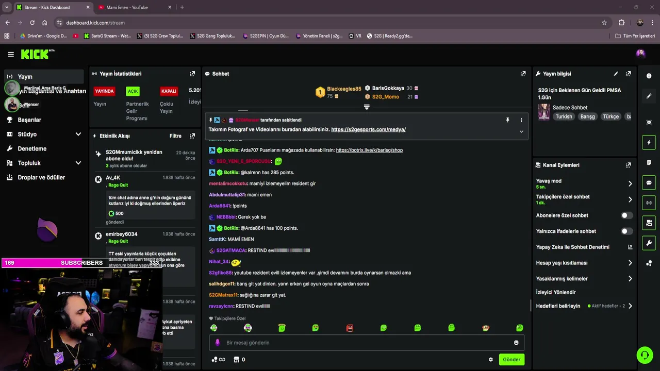The height and width of the screenshot is (371, 660).
Task: Open the Kick hamburger menu
Action: click(11, 54)
